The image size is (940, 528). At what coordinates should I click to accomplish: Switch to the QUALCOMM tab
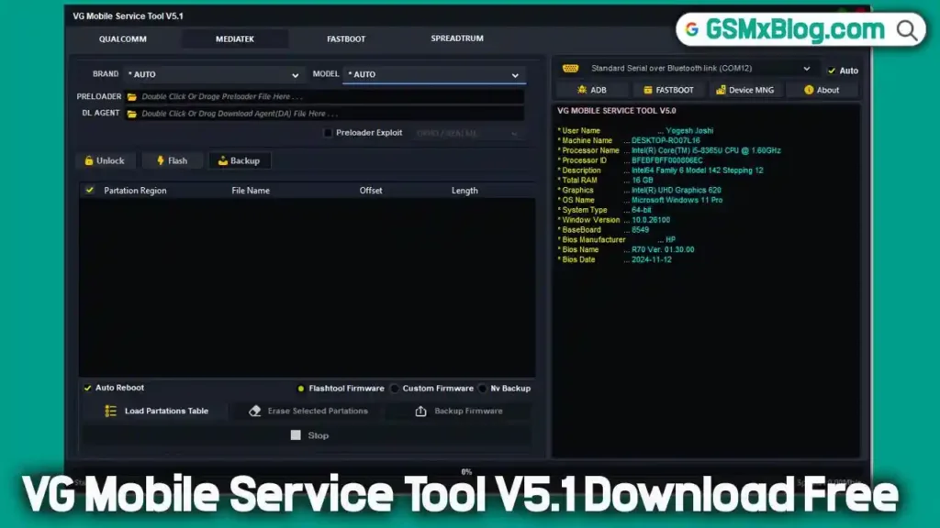122,38
